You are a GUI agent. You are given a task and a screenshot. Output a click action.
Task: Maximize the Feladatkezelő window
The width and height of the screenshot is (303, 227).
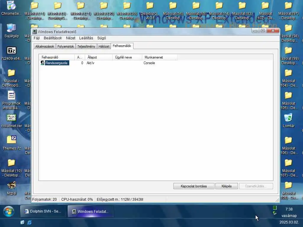263,30
